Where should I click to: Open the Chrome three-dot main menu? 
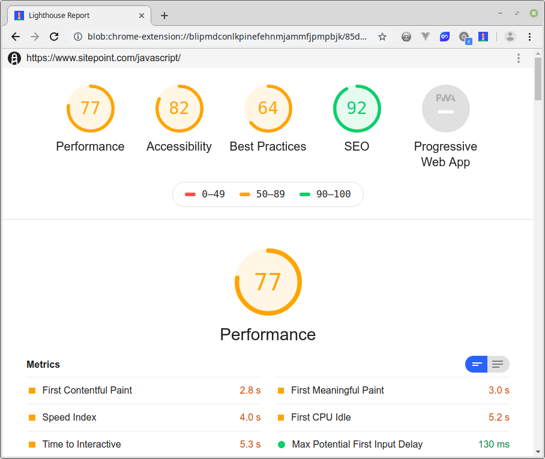coord(529,37)
